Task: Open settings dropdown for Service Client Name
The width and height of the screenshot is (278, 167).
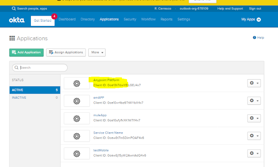Action: pos(254,136)
